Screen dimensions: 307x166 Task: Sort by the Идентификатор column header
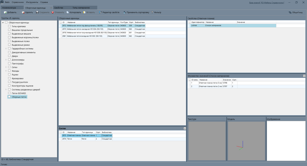(198, 22)
